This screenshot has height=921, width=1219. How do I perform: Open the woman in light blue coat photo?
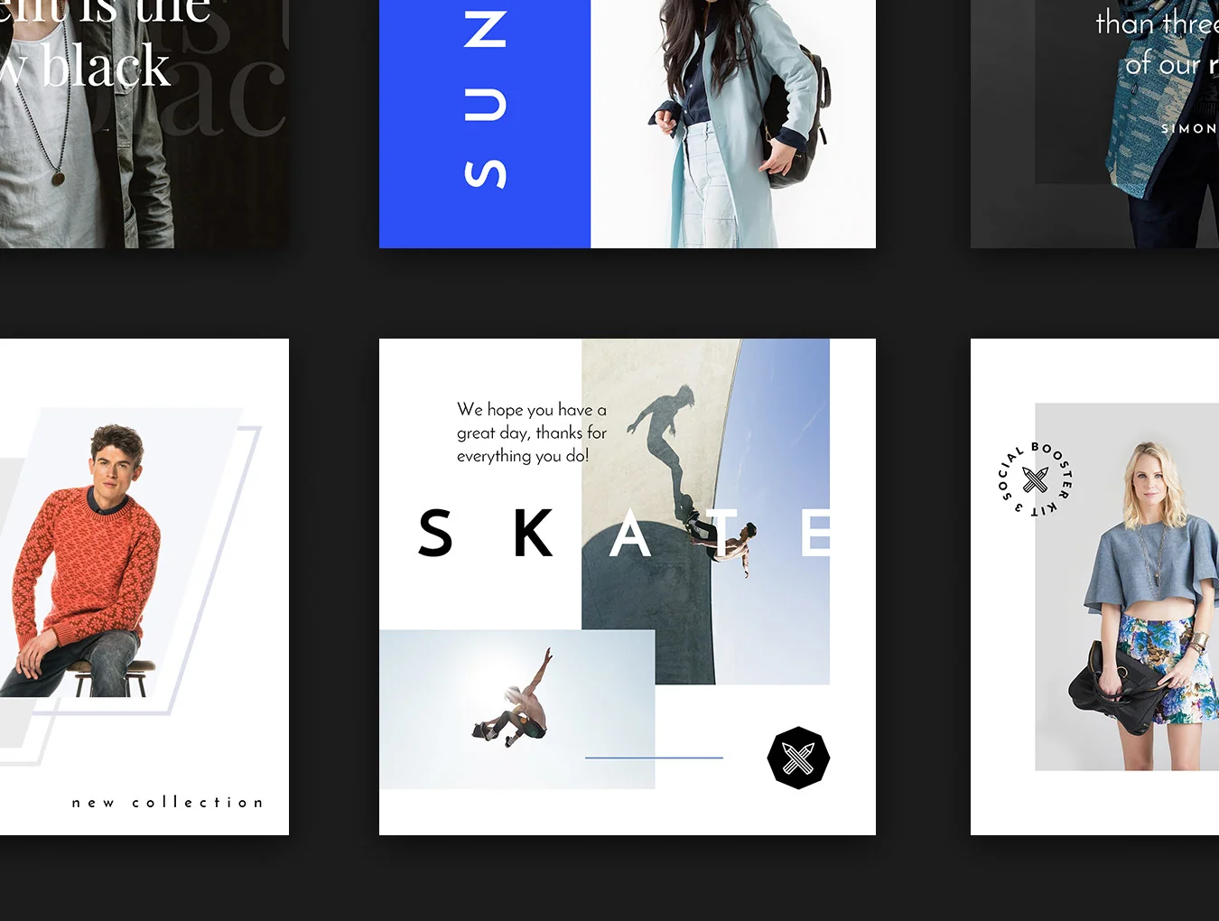(x=733, y=124)
